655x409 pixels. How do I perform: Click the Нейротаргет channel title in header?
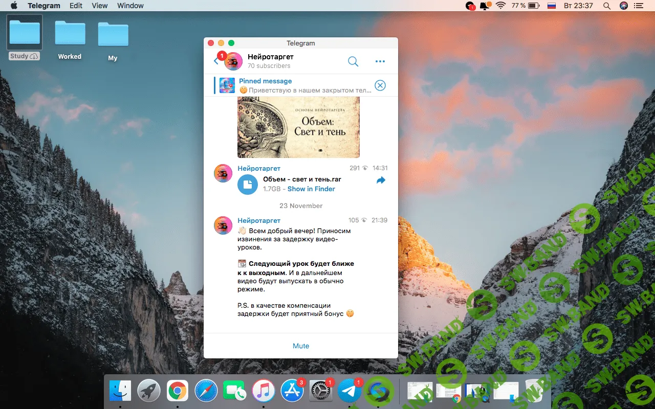coord(270,57)
